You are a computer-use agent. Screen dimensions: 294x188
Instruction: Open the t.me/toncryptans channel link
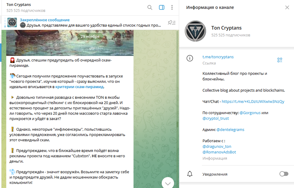click(x=218, y=57)
